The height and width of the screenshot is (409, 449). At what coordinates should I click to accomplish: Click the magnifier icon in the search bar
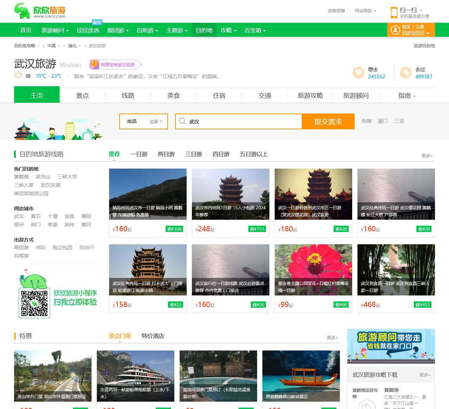pos(182,121)
